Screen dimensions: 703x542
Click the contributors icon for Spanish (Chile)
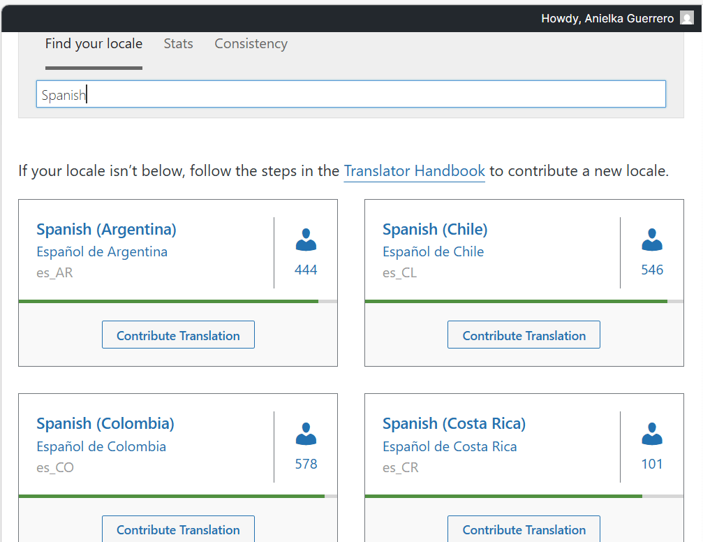pyautogui.click(x=652, y=240)
